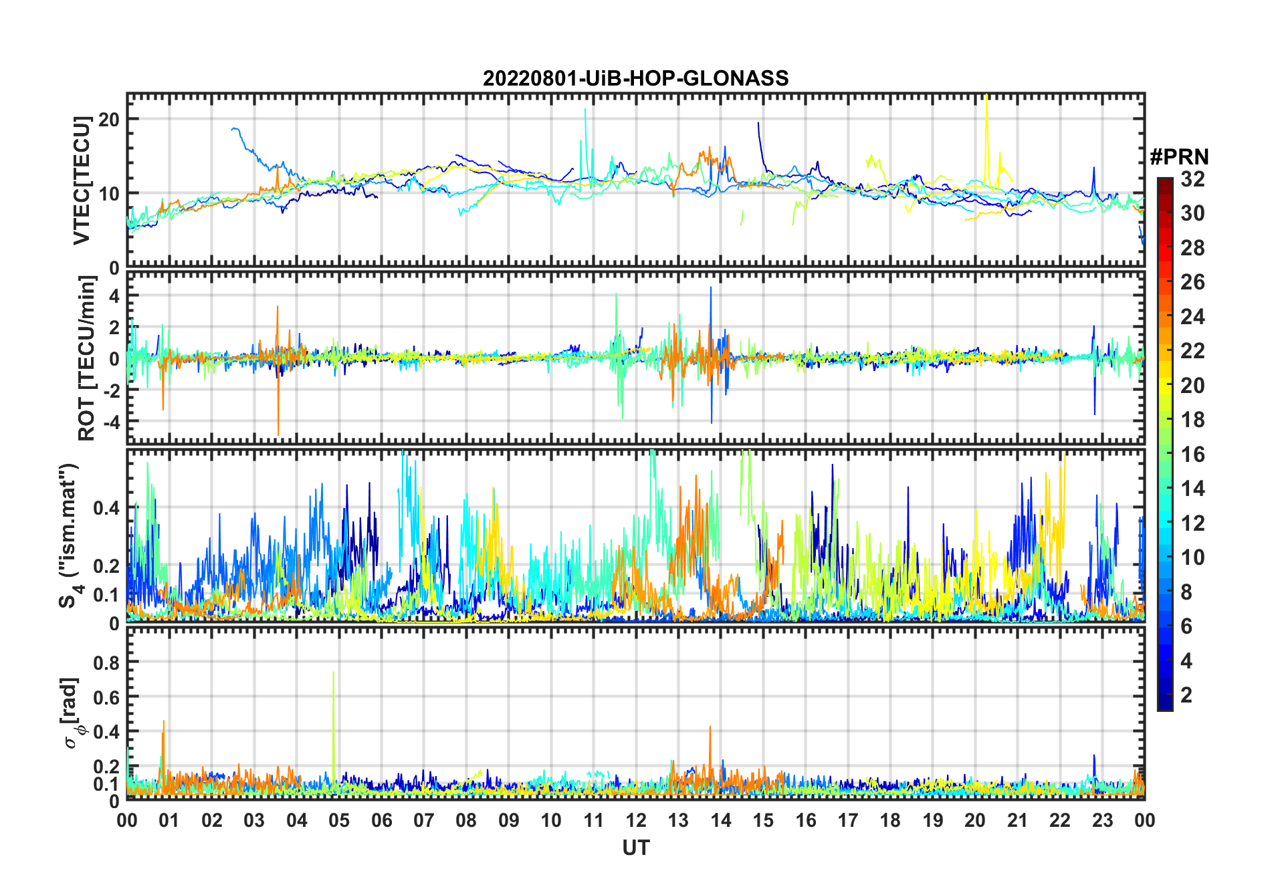
Task: Select colorbar tick label 14
Action: tap(1192, 489)
